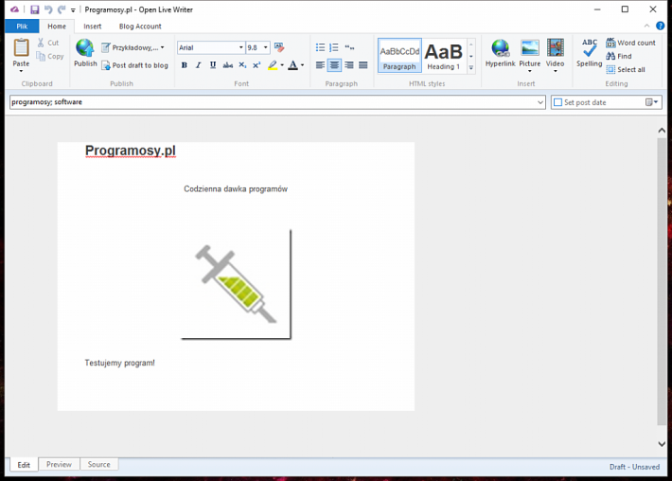
Task: Click Post draft to blog
Action: coord(135,65)
